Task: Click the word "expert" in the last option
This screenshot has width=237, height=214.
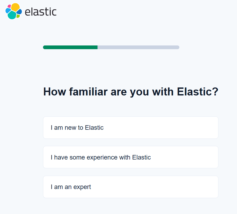Action: (82, 187)
